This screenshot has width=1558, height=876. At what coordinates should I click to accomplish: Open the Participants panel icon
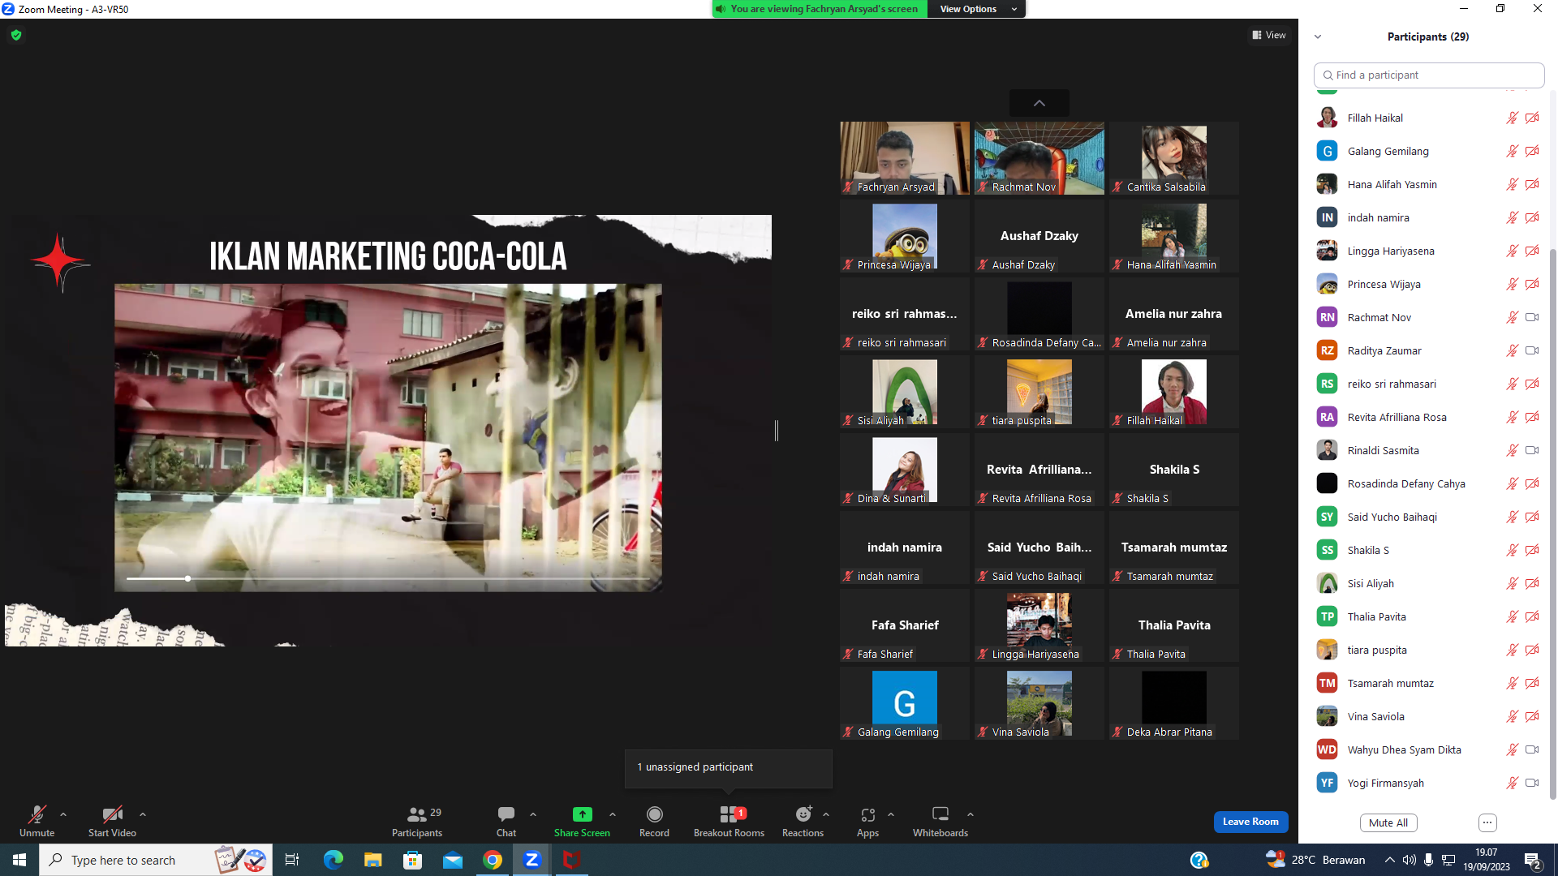(x=416, y=814)
